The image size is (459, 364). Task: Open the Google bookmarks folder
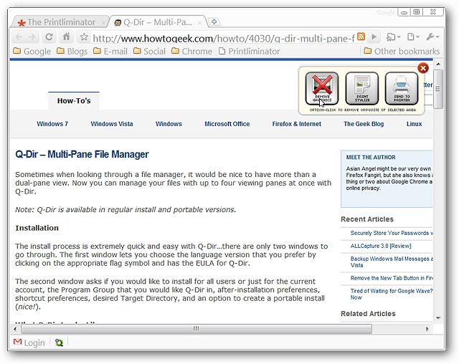tap(32, 51)
